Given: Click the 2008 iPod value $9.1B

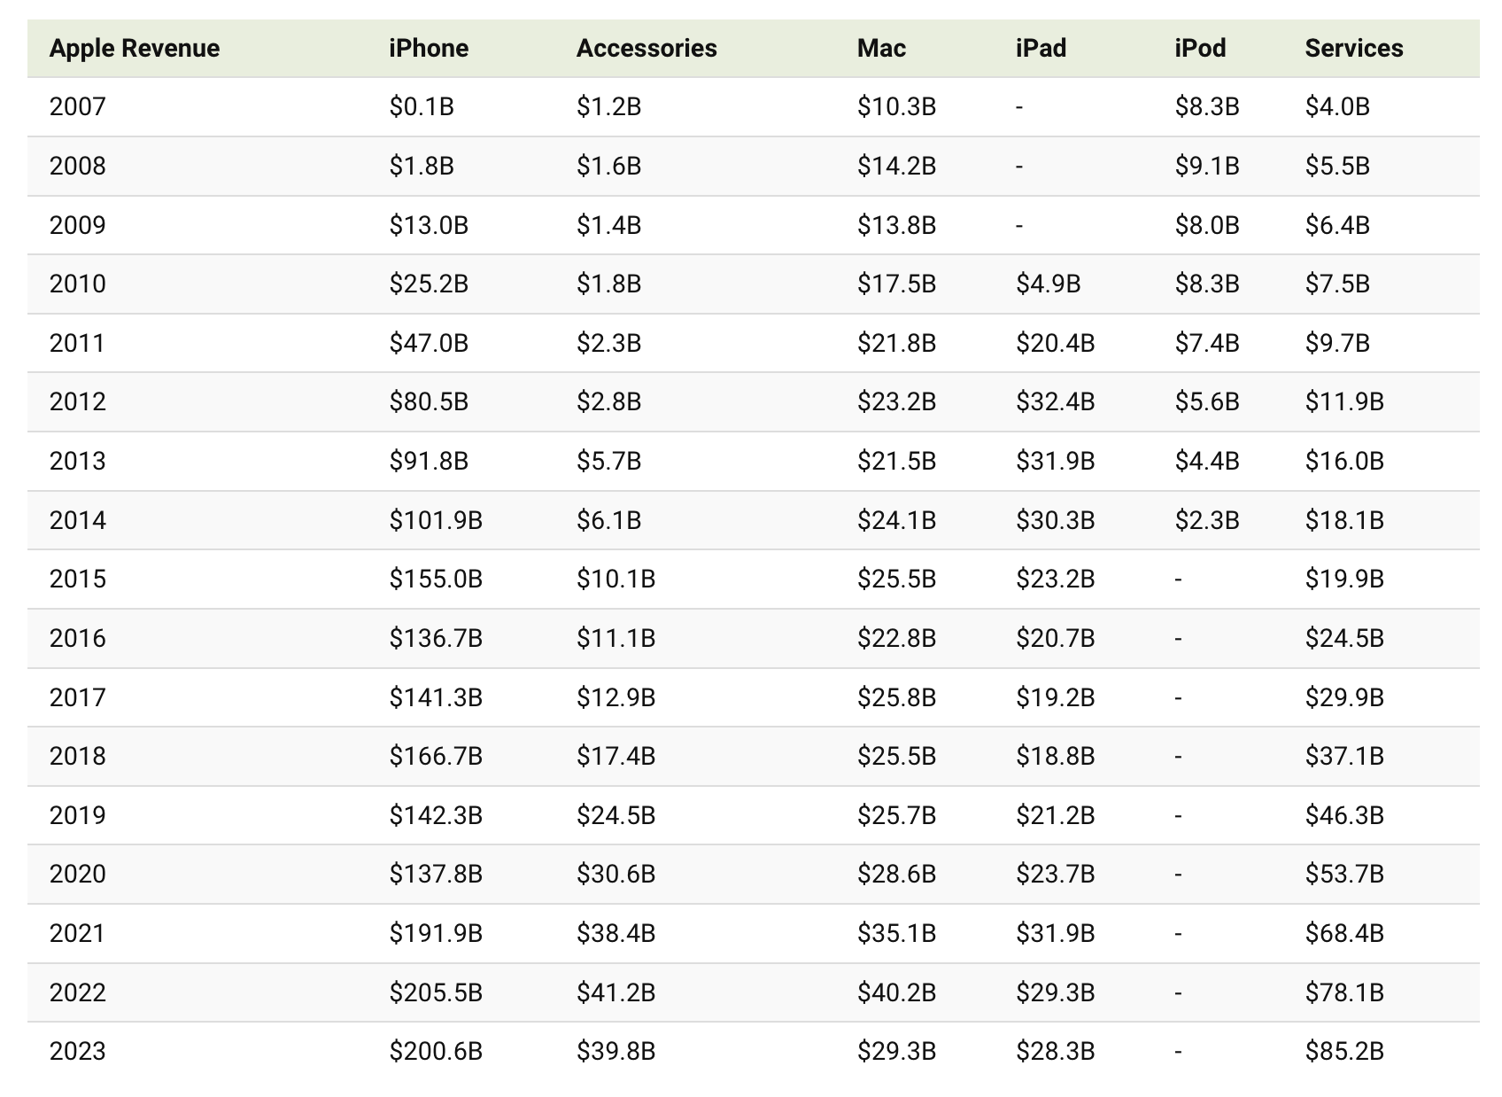Looking at the screenshot, I should pos(1207,166).
